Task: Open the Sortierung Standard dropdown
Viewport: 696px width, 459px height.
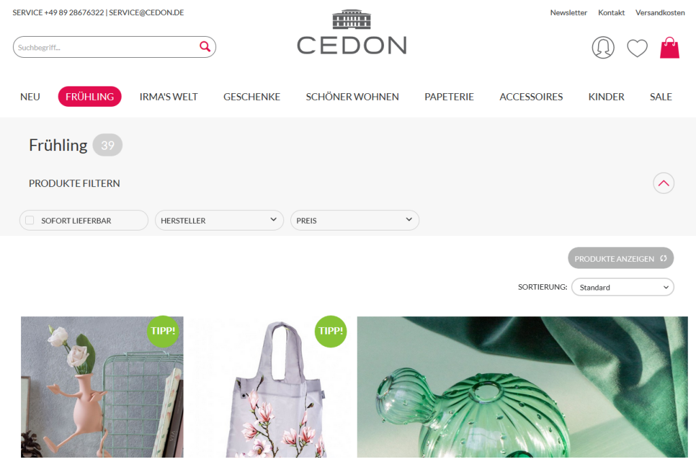Action: click(x=623, y=287)
